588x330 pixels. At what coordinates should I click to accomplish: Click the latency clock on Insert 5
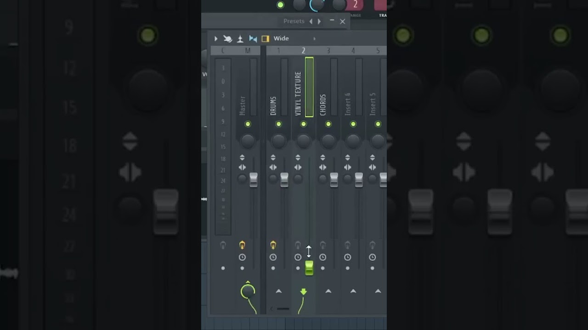coord(372,258)
